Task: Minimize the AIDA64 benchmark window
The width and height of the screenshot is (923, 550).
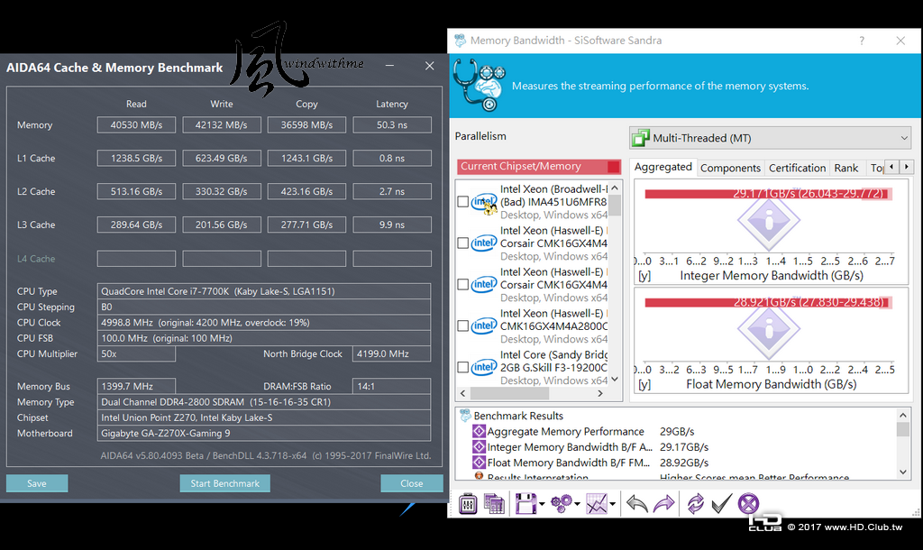Action: [x=389, y=66]
